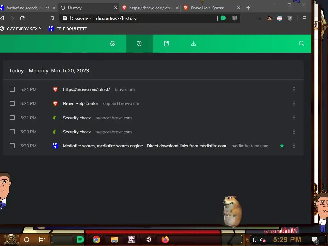This screenshot has width=328, height=246.
Task: Open the notification center icon
Action: click(x=315, y=240)
